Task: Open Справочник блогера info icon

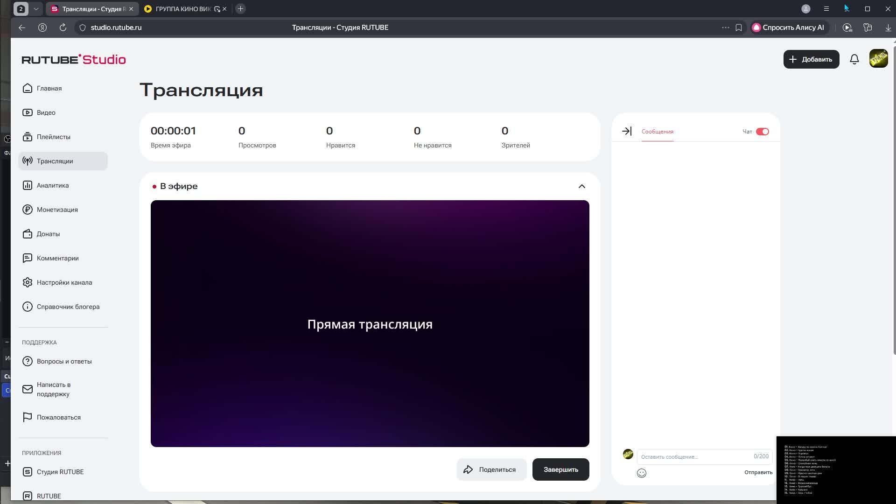Action: [28, 307]
